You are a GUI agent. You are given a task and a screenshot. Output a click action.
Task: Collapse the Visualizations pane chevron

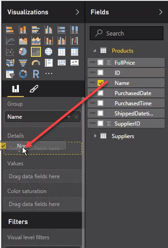(77, 12)
